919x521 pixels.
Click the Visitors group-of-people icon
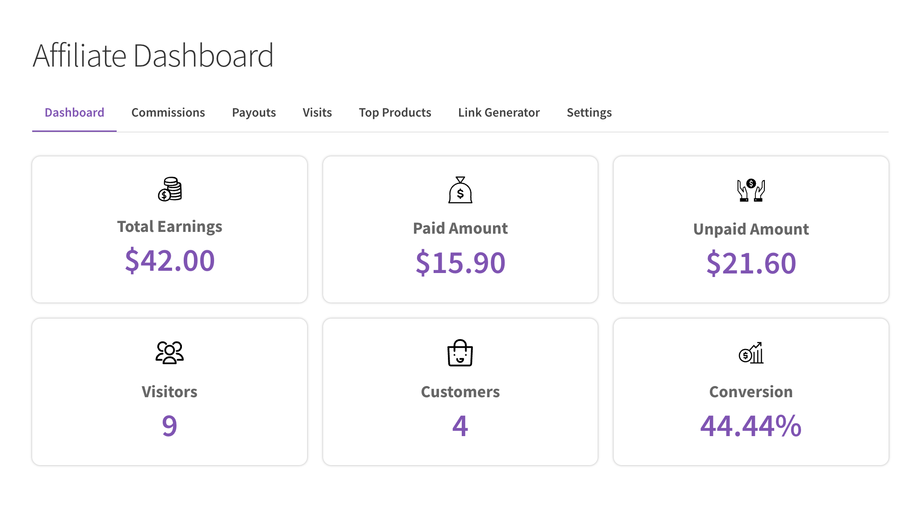click(x=169, y=352)
